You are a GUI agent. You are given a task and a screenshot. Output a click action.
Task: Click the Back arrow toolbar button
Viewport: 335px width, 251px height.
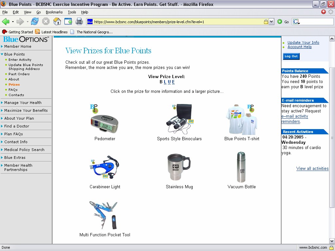[6, 22]
